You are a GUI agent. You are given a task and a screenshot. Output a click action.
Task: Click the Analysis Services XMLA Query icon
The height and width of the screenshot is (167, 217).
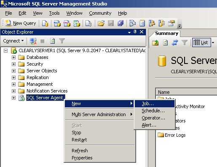77,23
